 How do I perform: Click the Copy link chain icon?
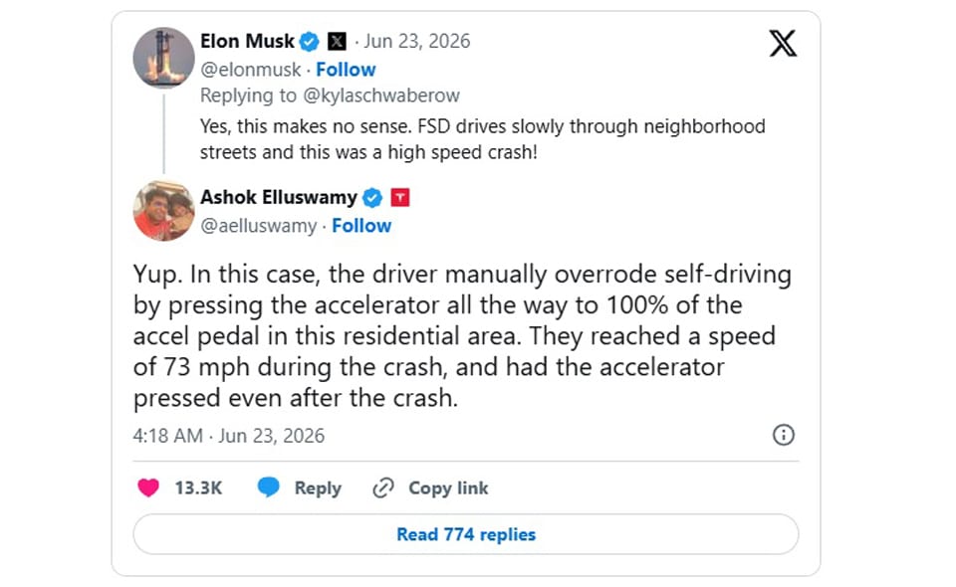click(383, 488)
